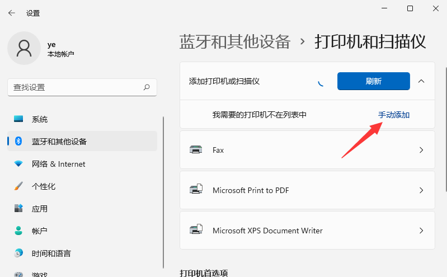Click the ye account name
This screenshot has width=447, height=277.
51,45
